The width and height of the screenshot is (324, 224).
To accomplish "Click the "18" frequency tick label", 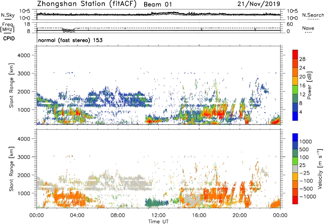I will 27,24.
